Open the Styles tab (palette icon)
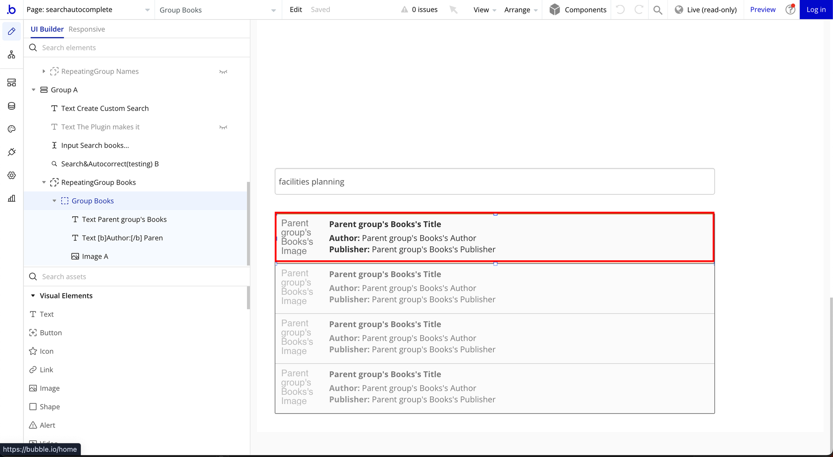833x457 pixels. click(x=11, y=129)
